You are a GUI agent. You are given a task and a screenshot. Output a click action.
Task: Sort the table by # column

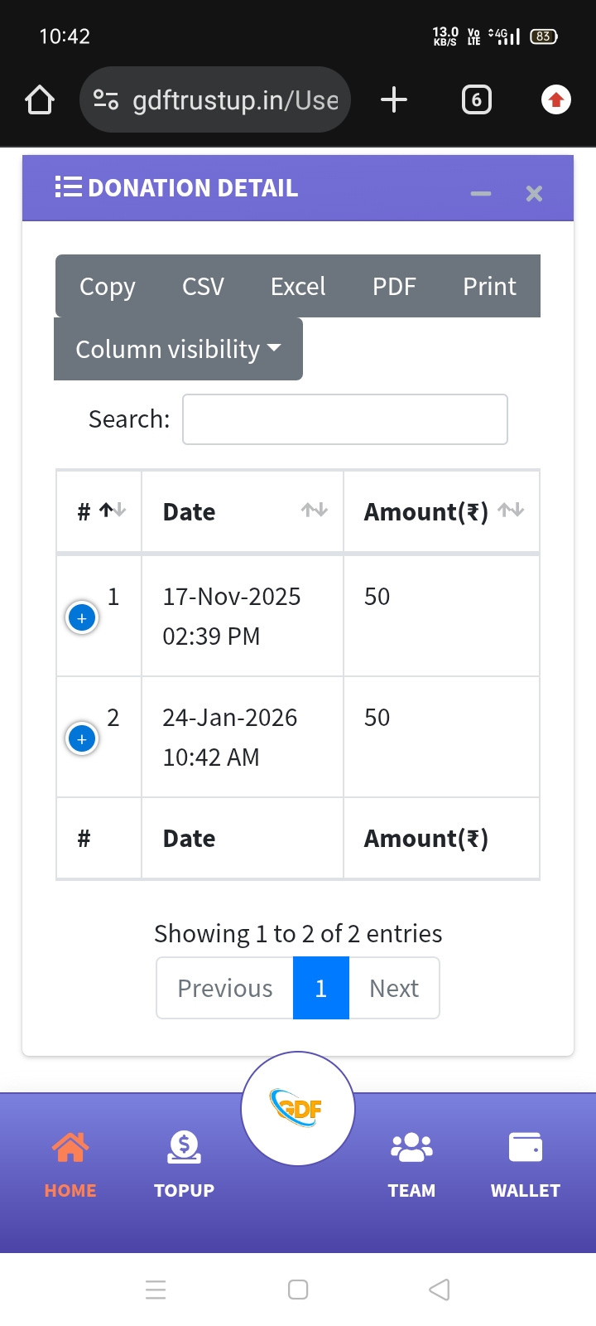99,512
